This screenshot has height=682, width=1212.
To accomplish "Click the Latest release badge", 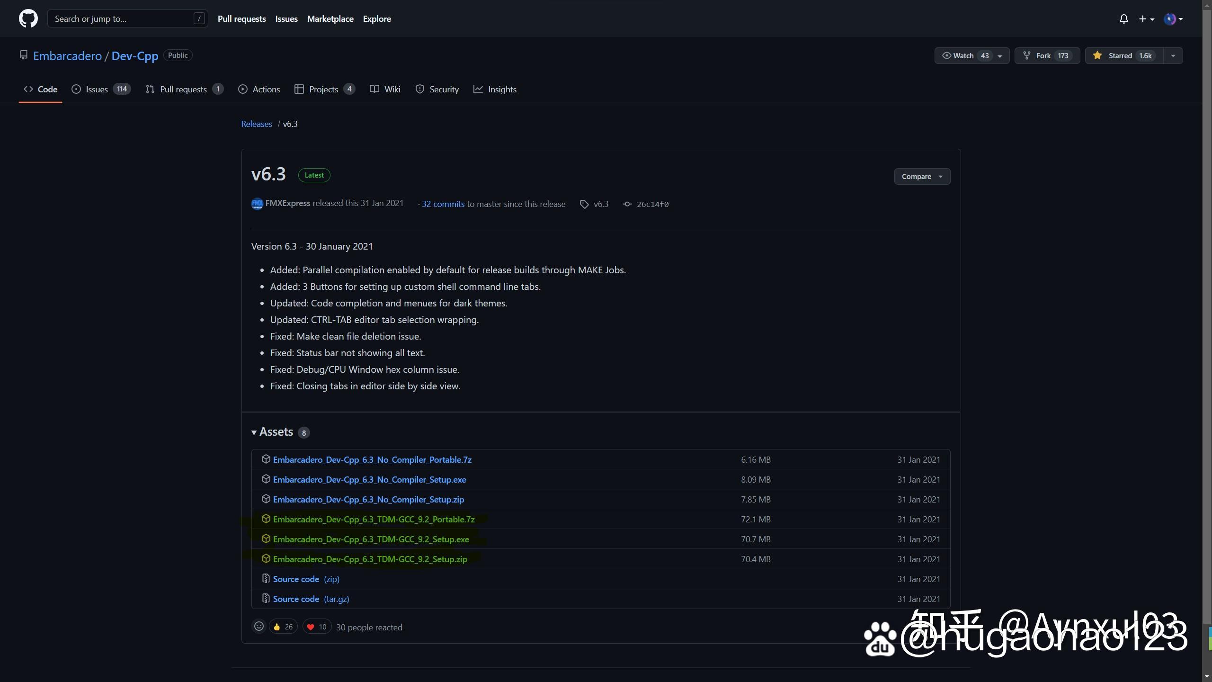I will [314, 175].
